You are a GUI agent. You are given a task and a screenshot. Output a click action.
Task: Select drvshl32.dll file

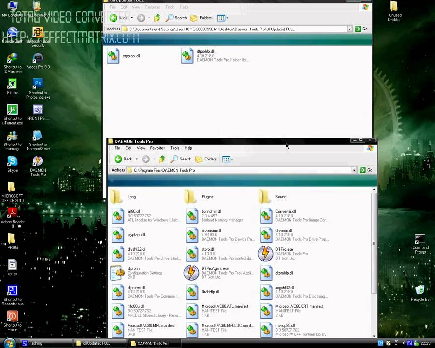click(x=146, y=254)
